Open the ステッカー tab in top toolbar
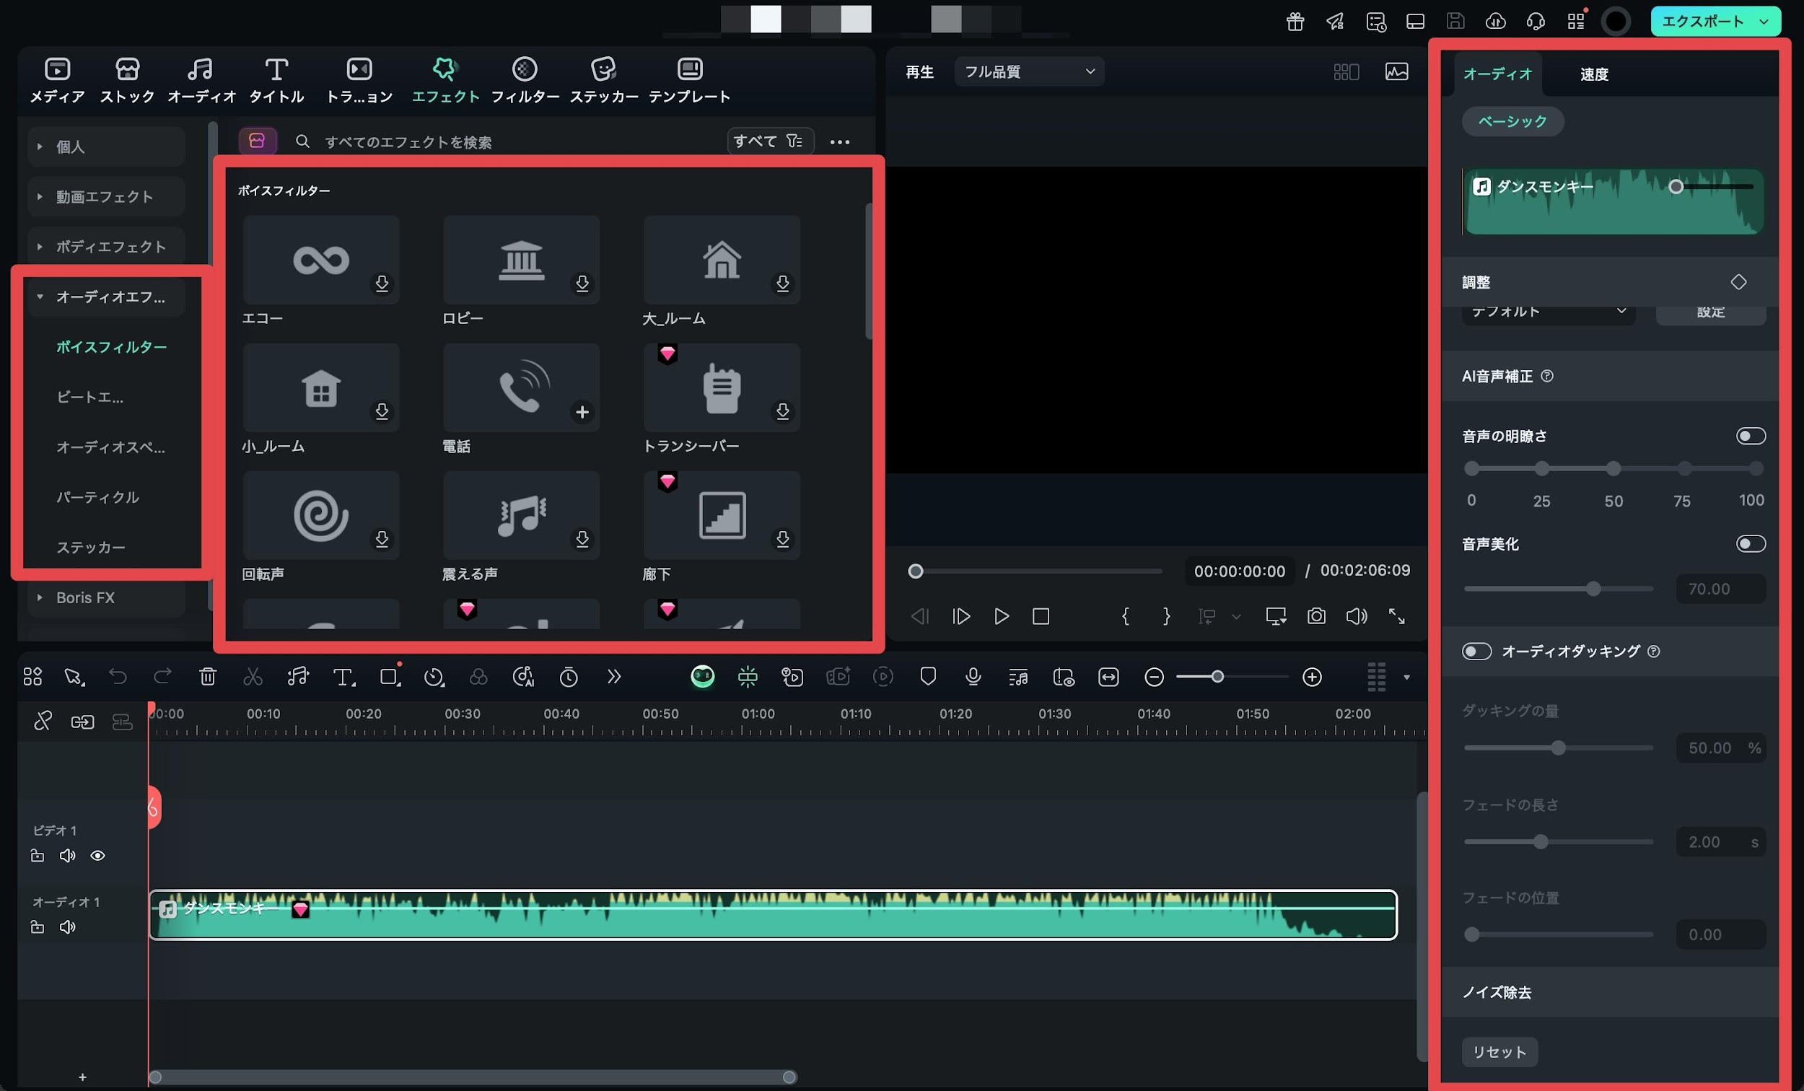The width and height of the screenshot is (1804, 1091). [x=603, y=80]
